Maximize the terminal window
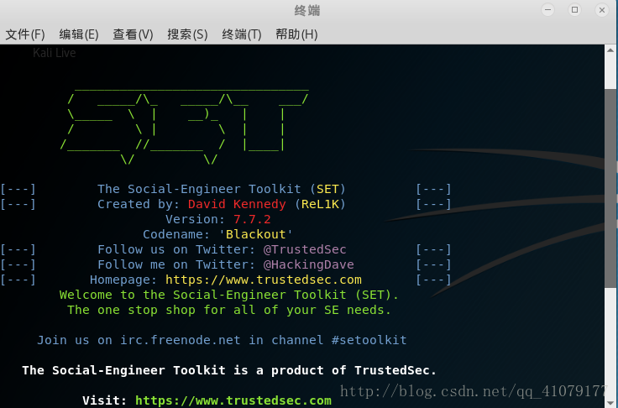618x408 pixels. coord(574,10)
